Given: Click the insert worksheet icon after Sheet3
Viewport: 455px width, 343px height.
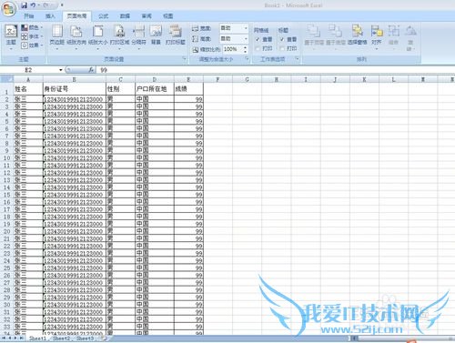Looking at the screenshot, I should (104, 338).
